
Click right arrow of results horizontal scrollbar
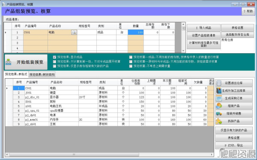212,154
